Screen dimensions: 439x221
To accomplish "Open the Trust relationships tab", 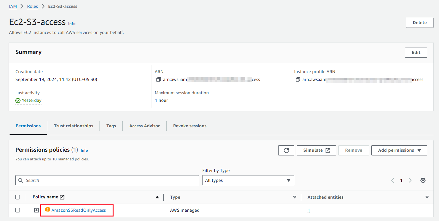I will pyautogui.click(x=74, y=126).
